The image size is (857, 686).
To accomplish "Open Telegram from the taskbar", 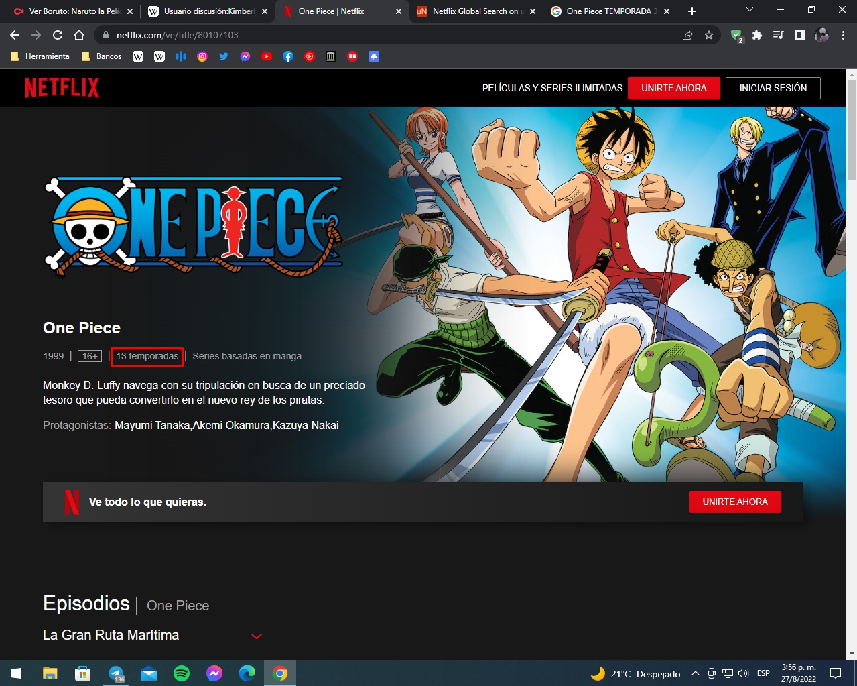I will click(116, 673).
